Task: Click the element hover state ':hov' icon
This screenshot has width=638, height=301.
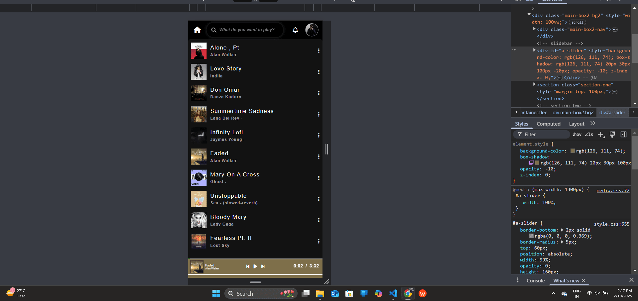Action: [x=577, y=135]
